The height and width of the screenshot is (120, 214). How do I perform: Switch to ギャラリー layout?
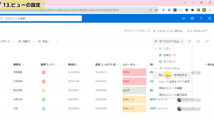[169, 62]
